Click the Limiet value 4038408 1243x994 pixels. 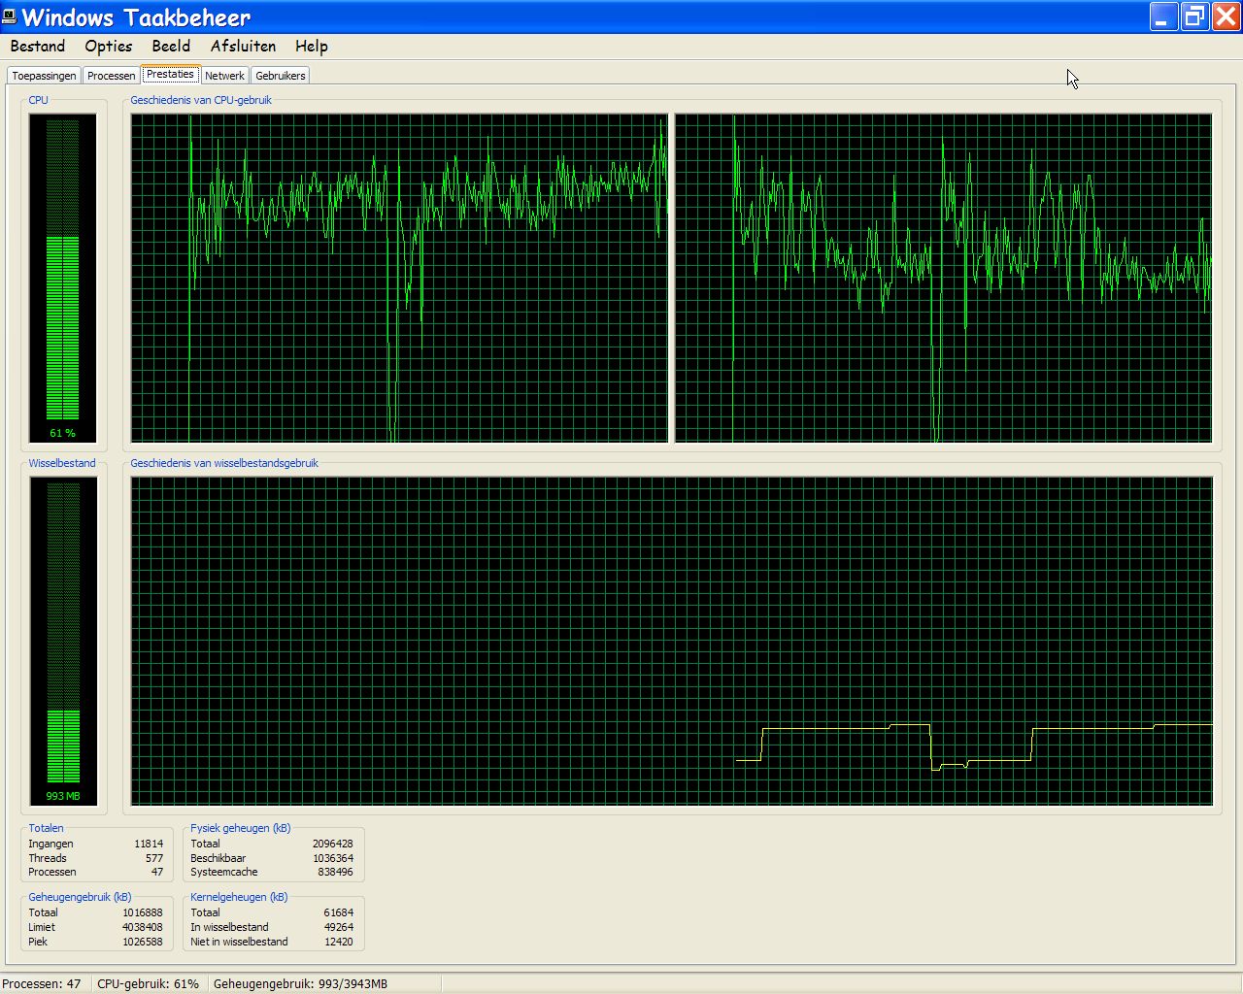click(x=142, y=927)
